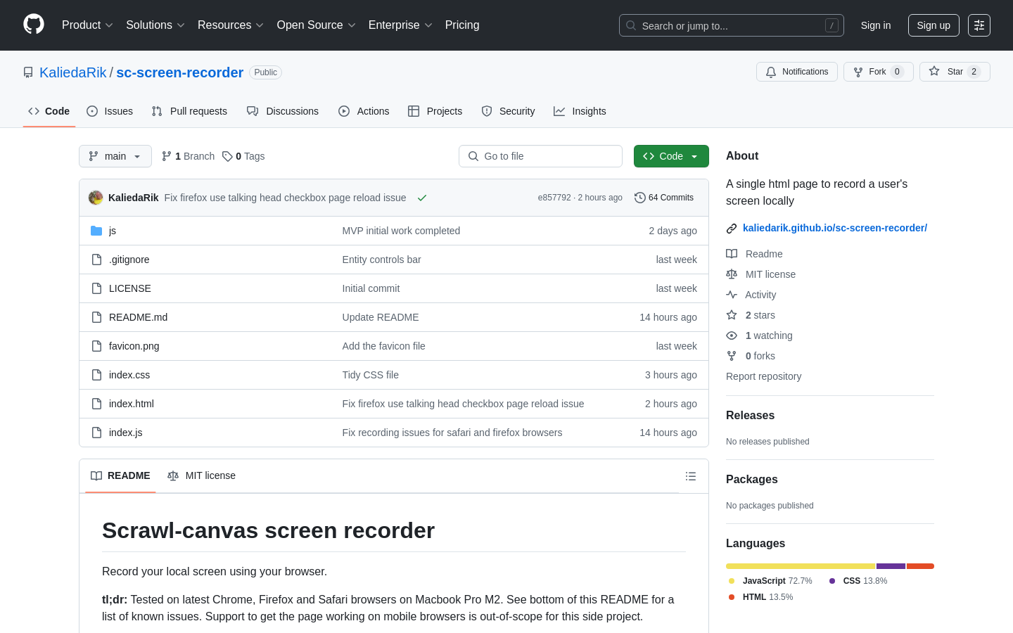1013x633 pixels.
Task: Open the main branch selector dropdown
Action: 115,156
